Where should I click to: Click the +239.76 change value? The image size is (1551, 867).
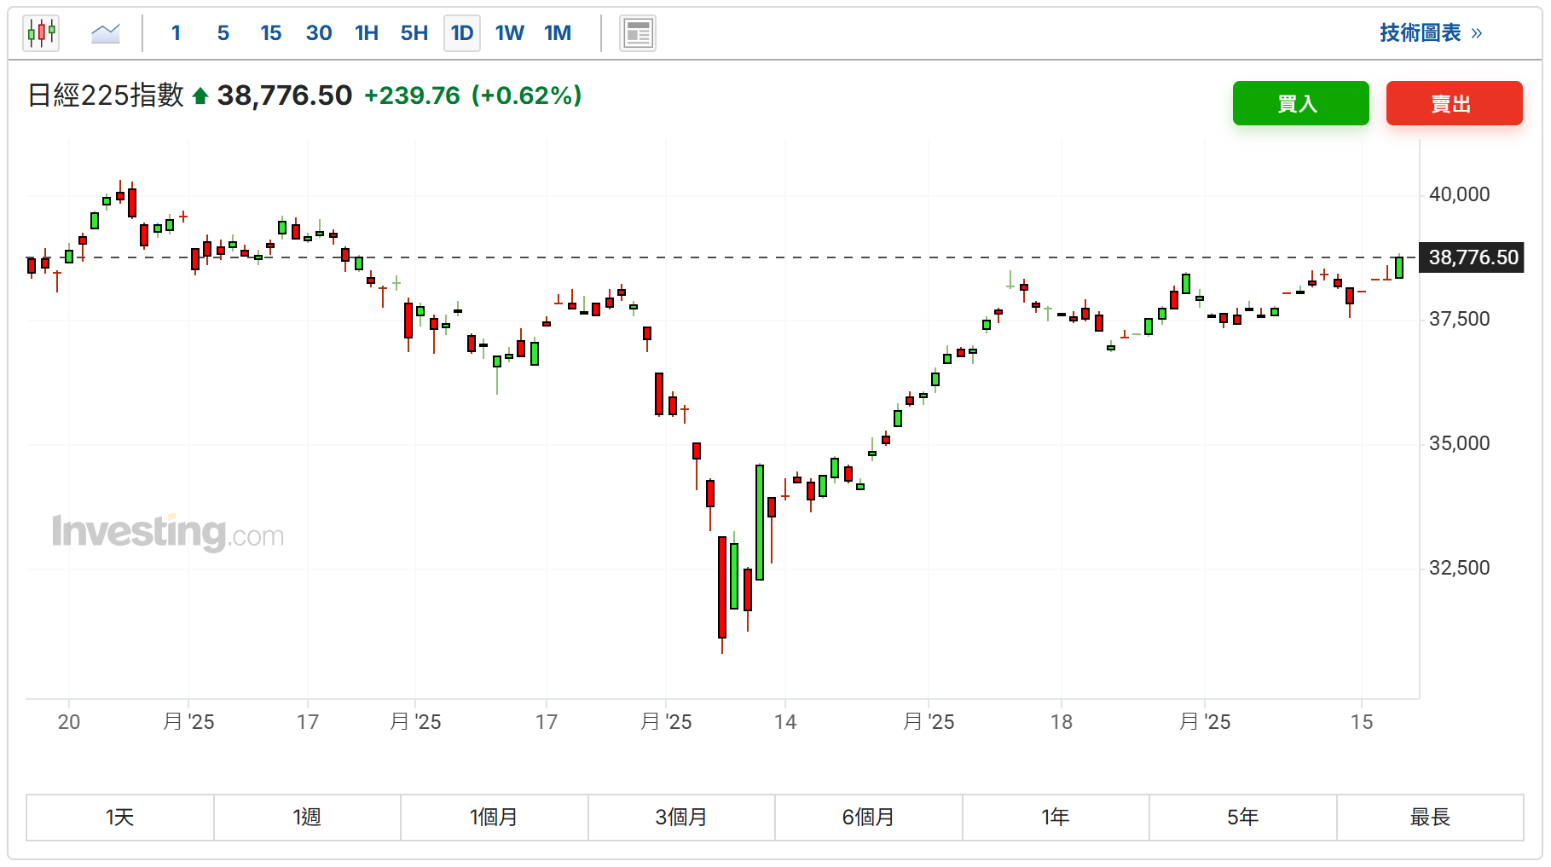[x=412, y=95]
